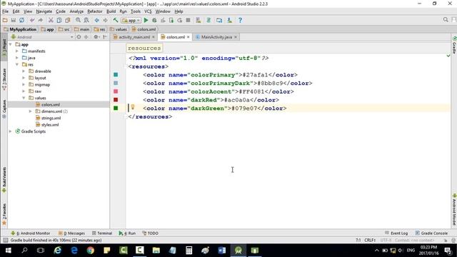Click the Redo arrow icon

[x=41, y=20]
